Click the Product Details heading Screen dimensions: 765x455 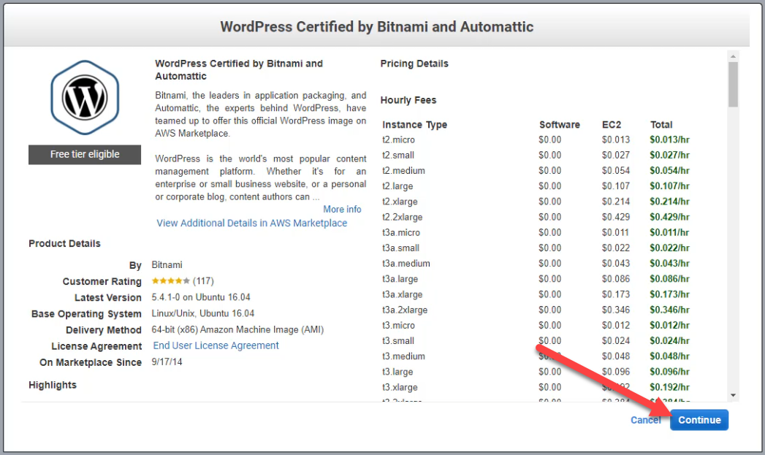(x=64, y=243)
